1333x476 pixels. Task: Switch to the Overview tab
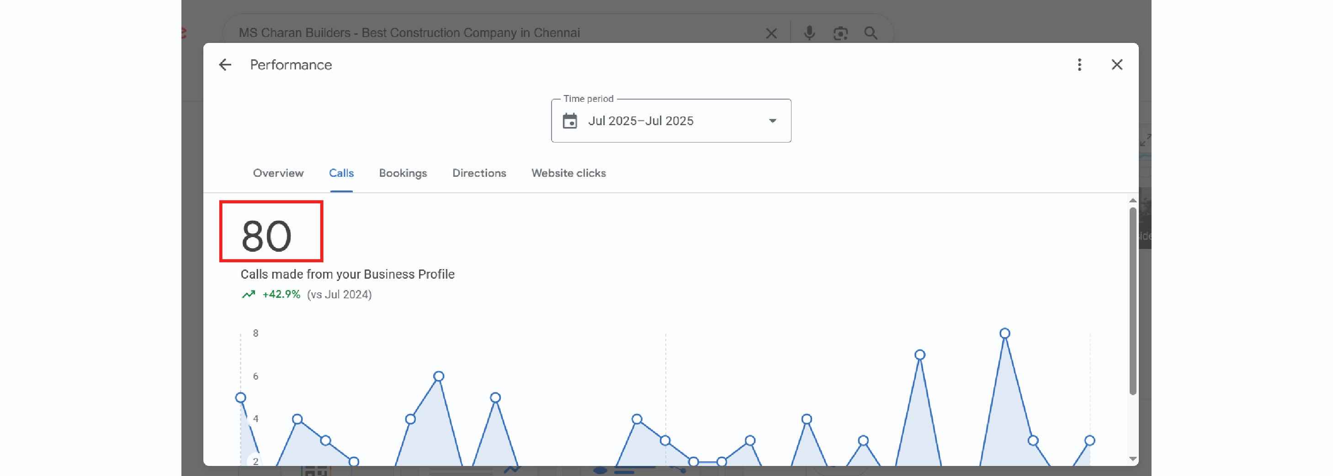coord(278,173)
